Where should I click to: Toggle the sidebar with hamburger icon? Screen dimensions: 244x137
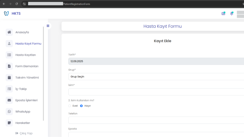(x=48, y=26)
